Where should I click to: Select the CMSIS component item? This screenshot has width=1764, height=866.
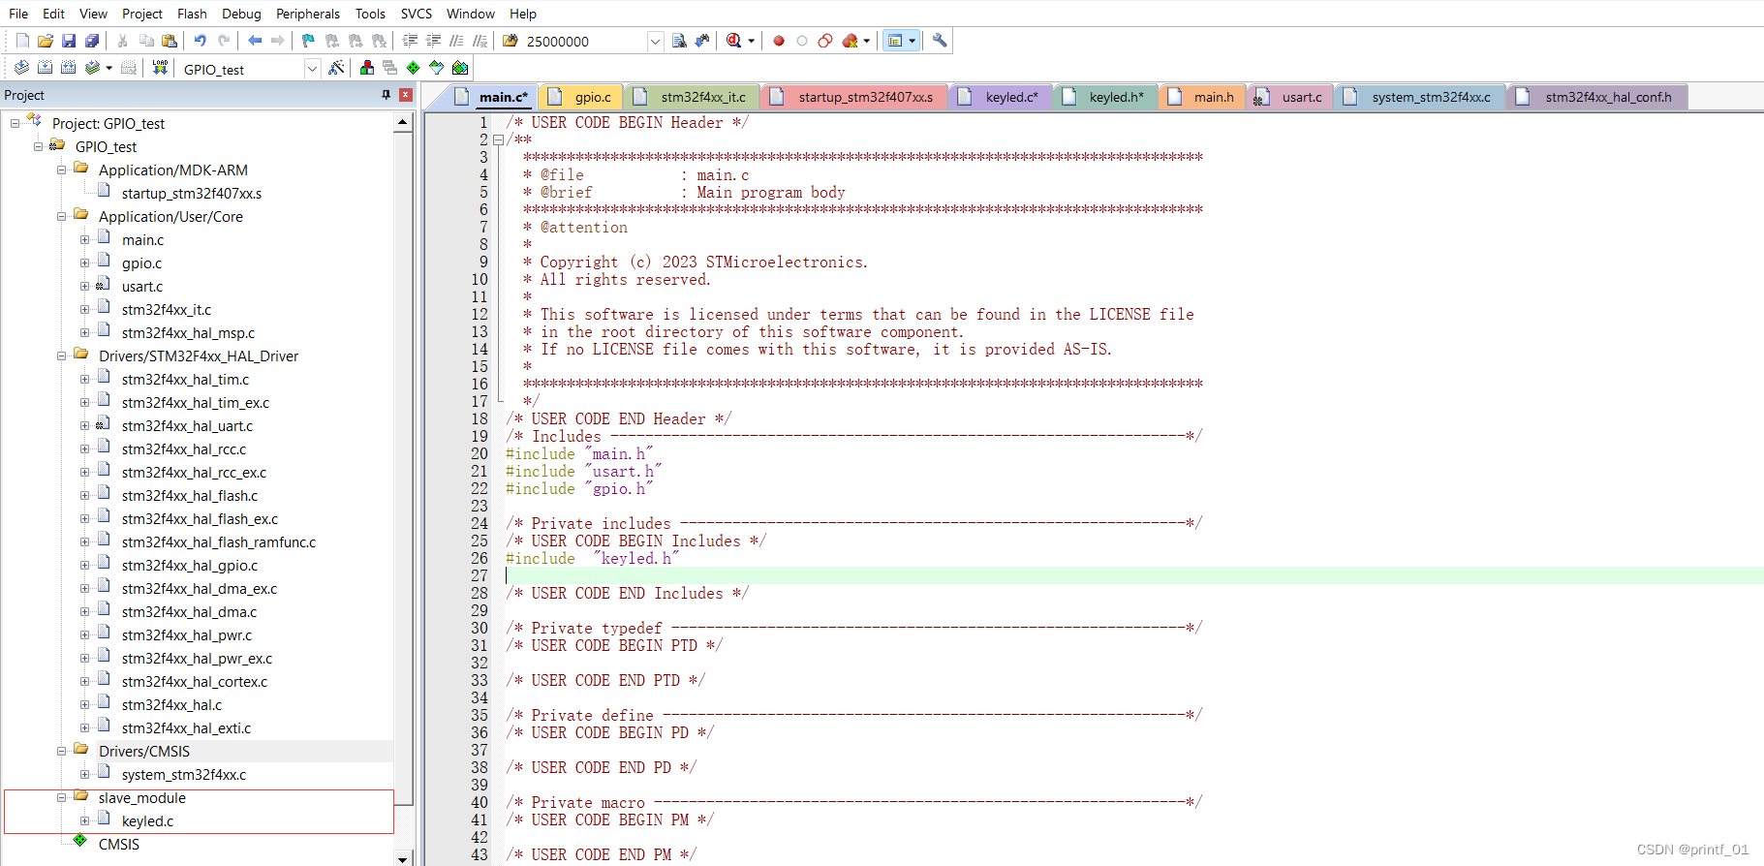click(x=119, y=845)
